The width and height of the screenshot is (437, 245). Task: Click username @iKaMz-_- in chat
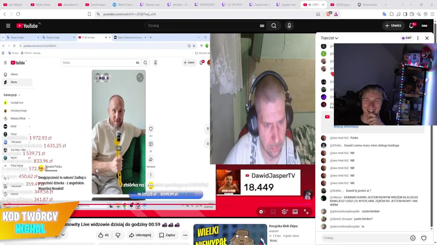337,191
